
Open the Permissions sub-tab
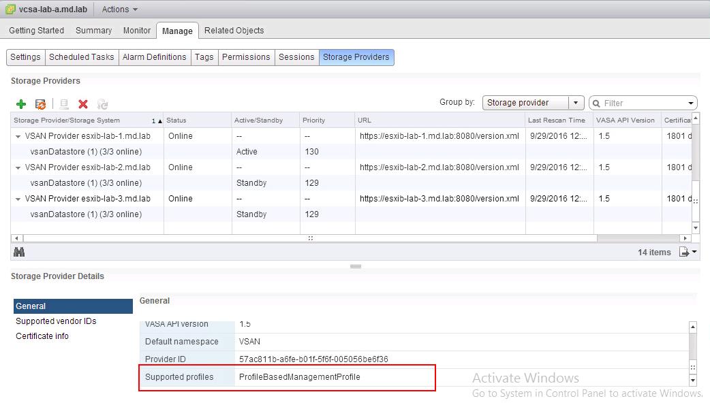coord(246,57)
